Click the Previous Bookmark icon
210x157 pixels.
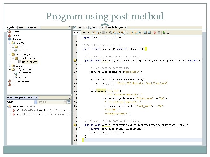click(x=132, y=33)
